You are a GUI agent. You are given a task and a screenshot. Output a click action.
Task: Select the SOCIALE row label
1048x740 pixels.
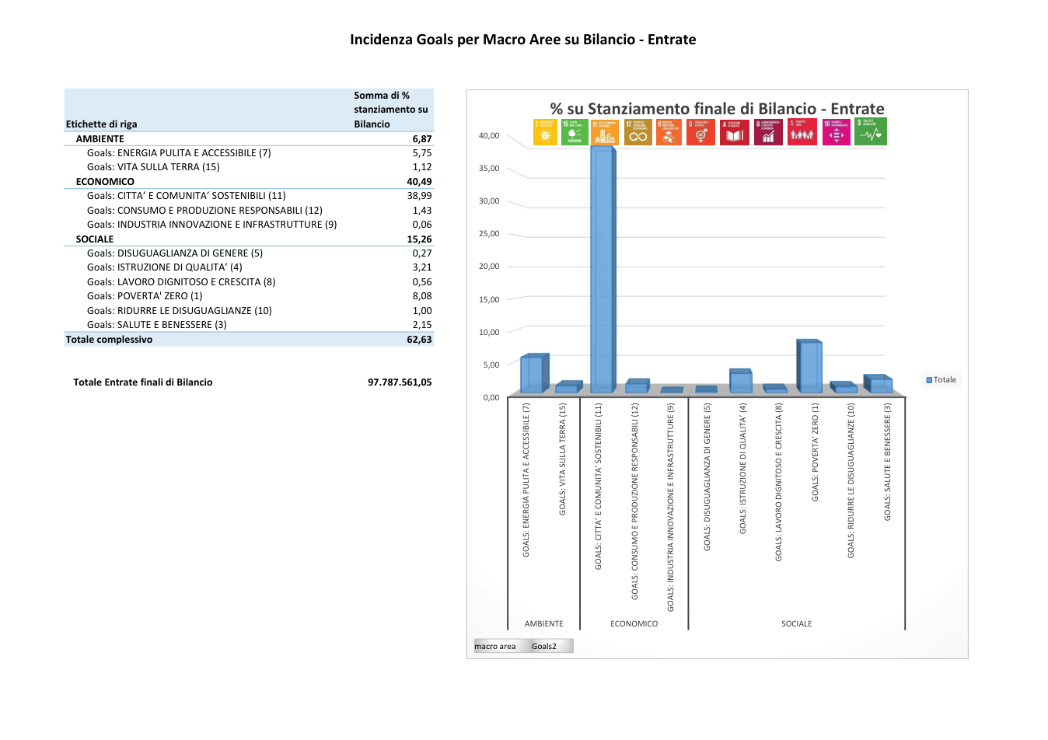tap(95, 239)
